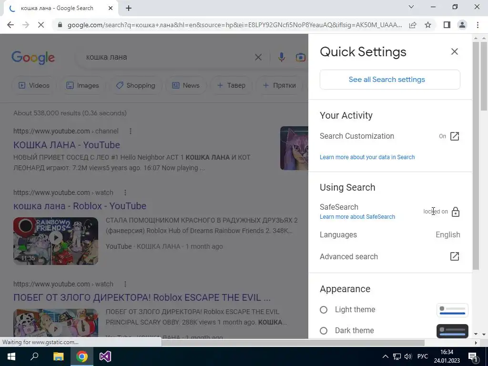Viewport: 488px width, 366px height.
Task: Open Languages setting showing English
Action: coord(390,234)
